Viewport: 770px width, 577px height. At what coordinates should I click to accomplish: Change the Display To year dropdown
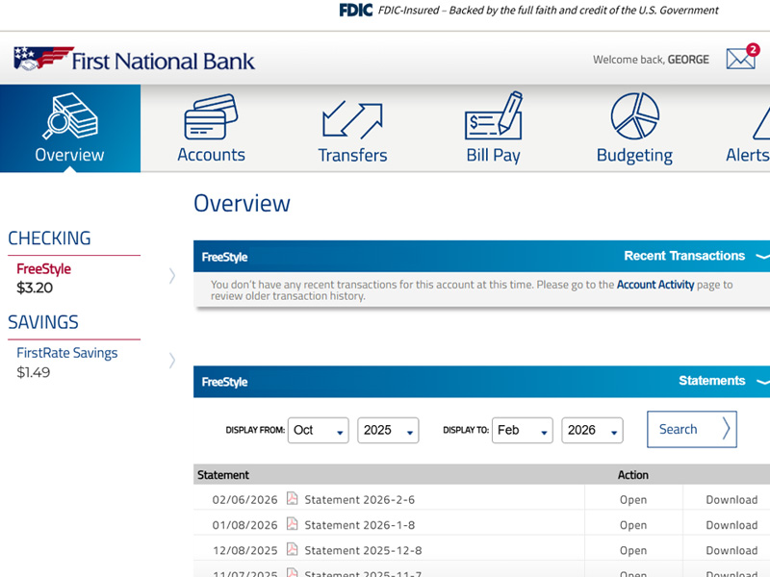(x=592, y=430)
